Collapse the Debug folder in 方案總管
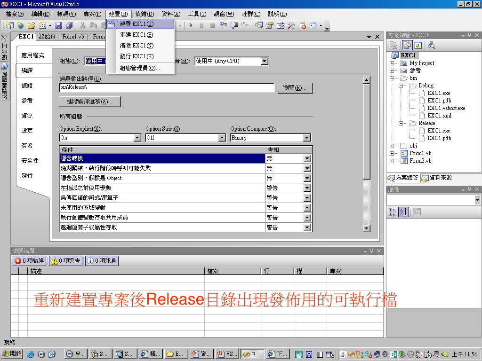This screenshot has height=361, width=482. [x=401, y=86]
